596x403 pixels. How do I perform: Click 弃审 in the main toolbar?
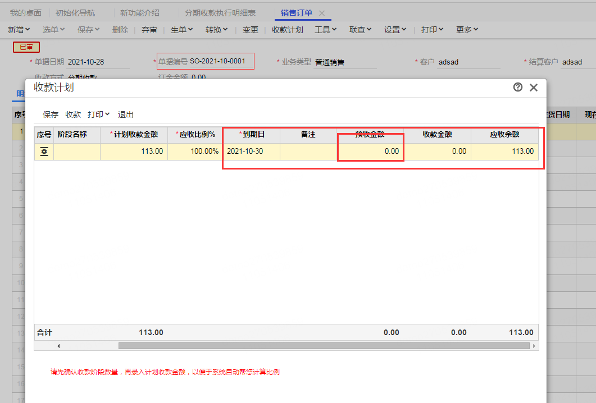pos(149,30)
